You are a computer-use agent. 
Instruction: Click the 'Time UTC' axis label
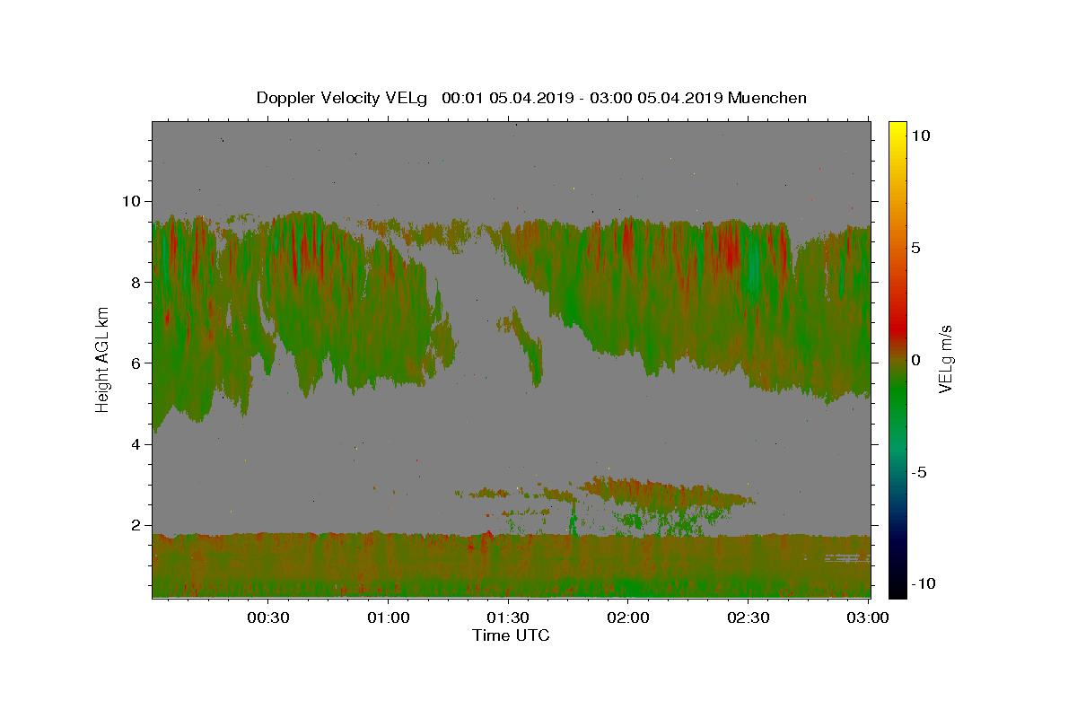click(x=511, y=635)
